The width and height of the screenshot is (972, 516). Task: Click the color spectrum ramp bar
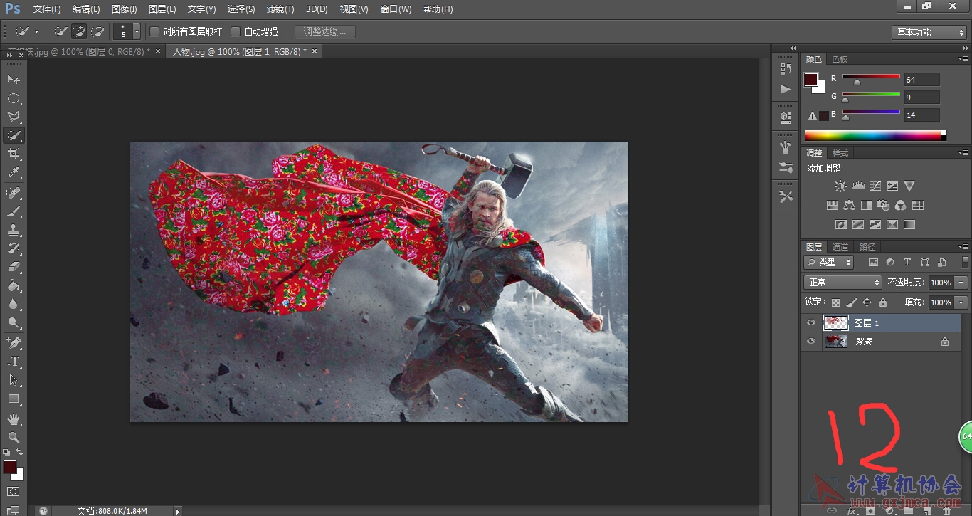pyautogui.click(x=876, y=135)
